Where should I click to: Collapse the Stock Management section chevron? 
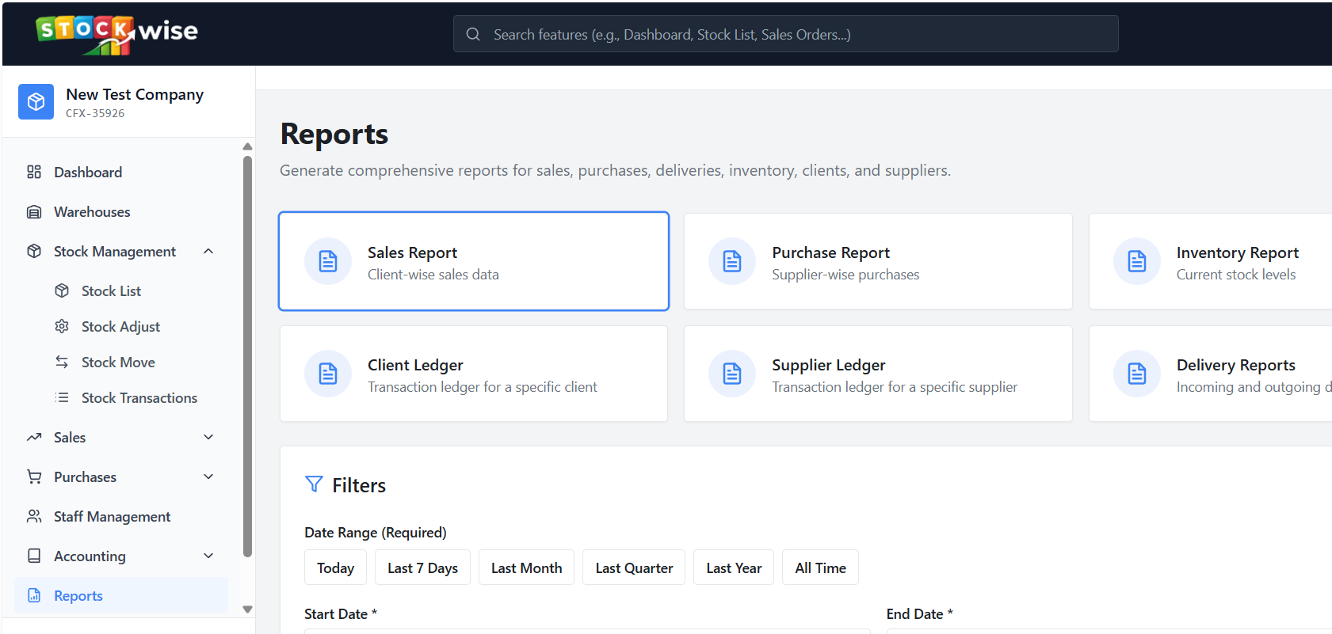pyautogui.click(x=208, y=251)
